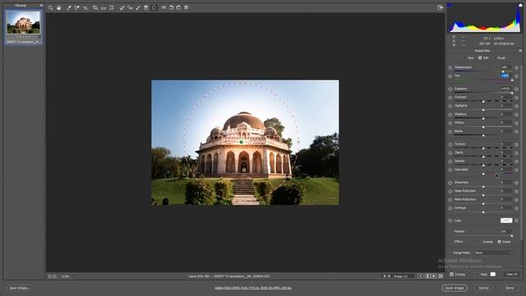Open the zoom level dropdown
Viewport: 526px width, 296px height.
[x=75, y=276]
